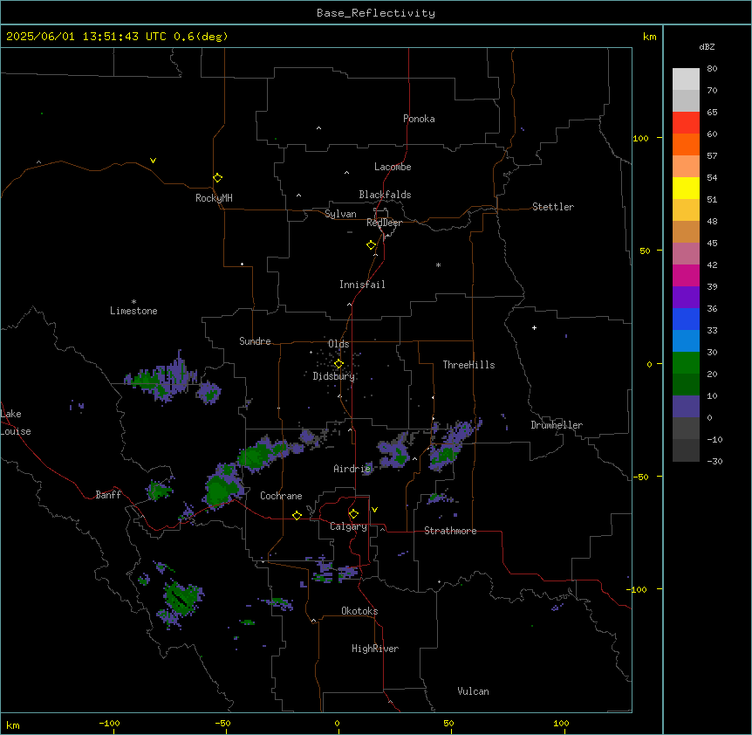Click the Innisfail city label

tap(362, 285)
